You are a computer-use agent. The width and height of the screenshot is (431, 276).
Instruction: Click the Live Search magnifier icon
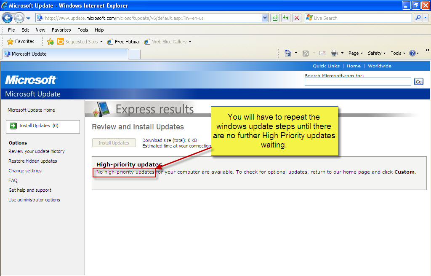(x=418, y=18)
